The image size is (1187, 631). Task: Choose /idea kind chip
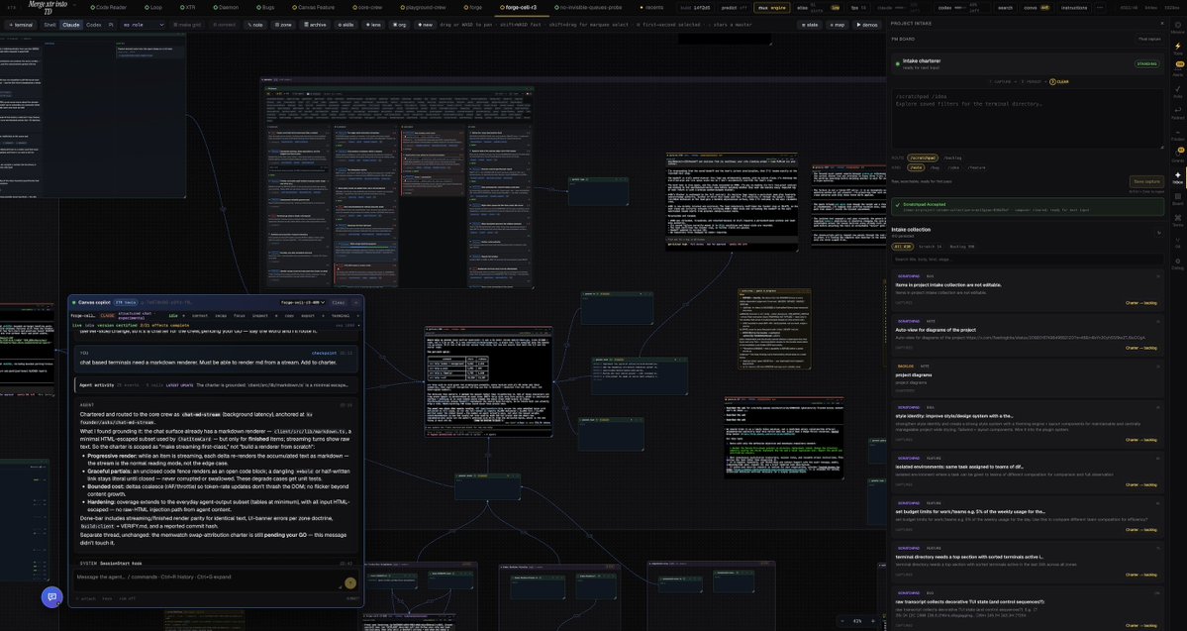click(953, 167)
